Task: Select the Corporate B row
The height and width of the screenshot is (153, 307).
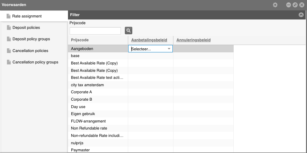Action: 151,99
